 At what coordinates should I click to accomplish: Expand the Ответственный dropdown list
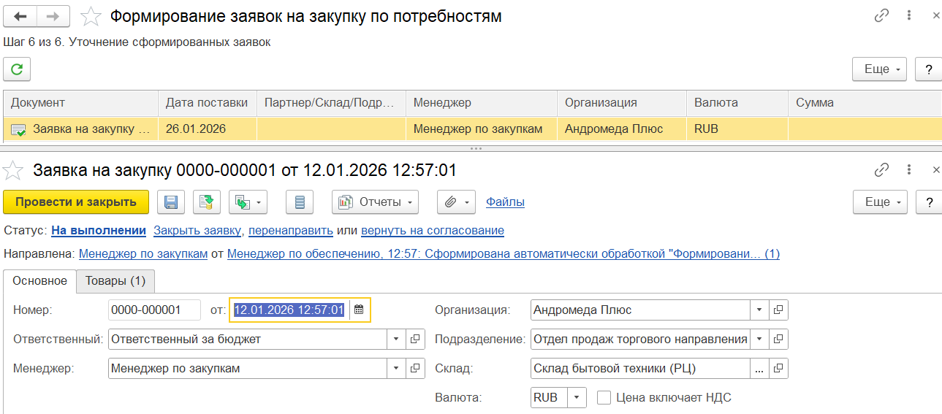click(x=396, y=340)
